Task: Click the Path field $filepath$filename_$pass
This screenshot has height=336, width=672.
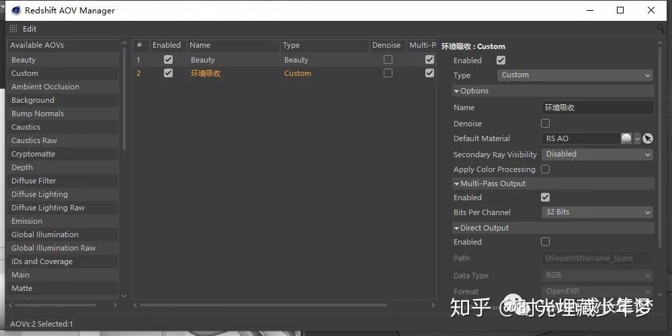Action: click(597, 258)
